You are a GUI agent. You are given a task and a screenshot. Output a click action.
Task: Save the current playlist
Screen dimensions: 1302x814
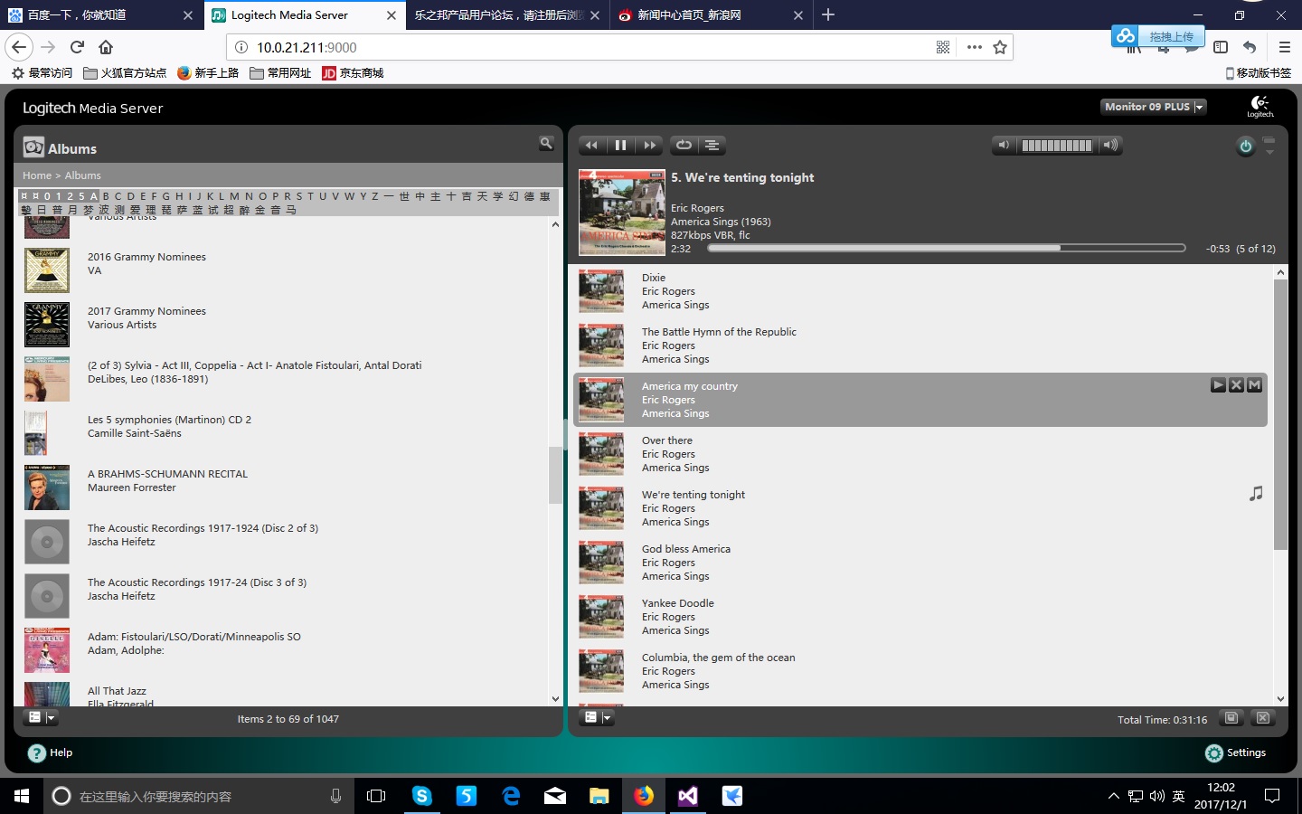point(1231,718)
